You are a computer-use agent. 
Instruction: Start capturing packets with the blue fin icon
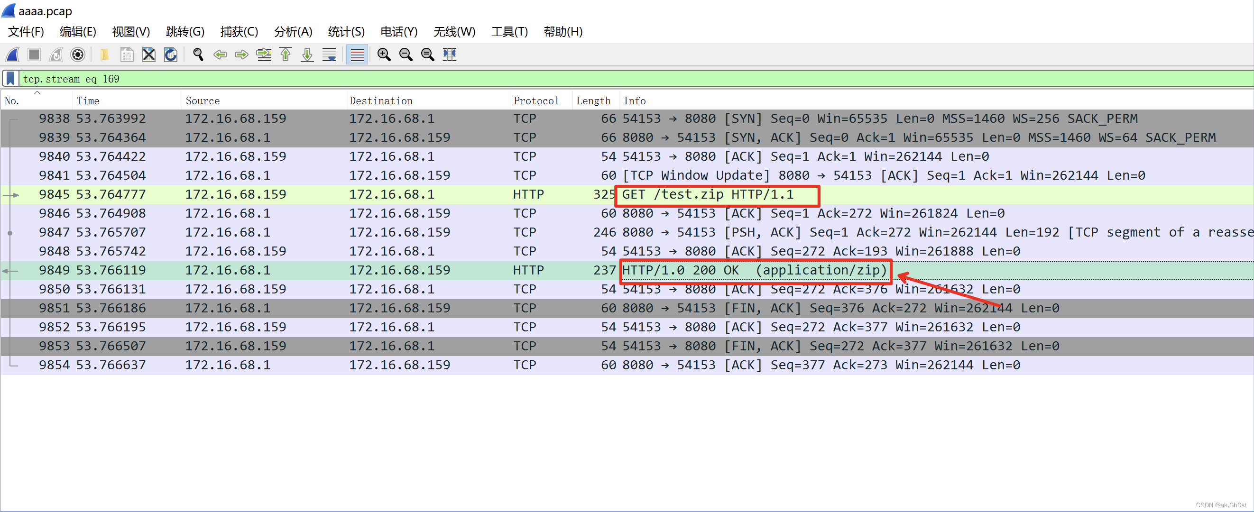[12, 55]
